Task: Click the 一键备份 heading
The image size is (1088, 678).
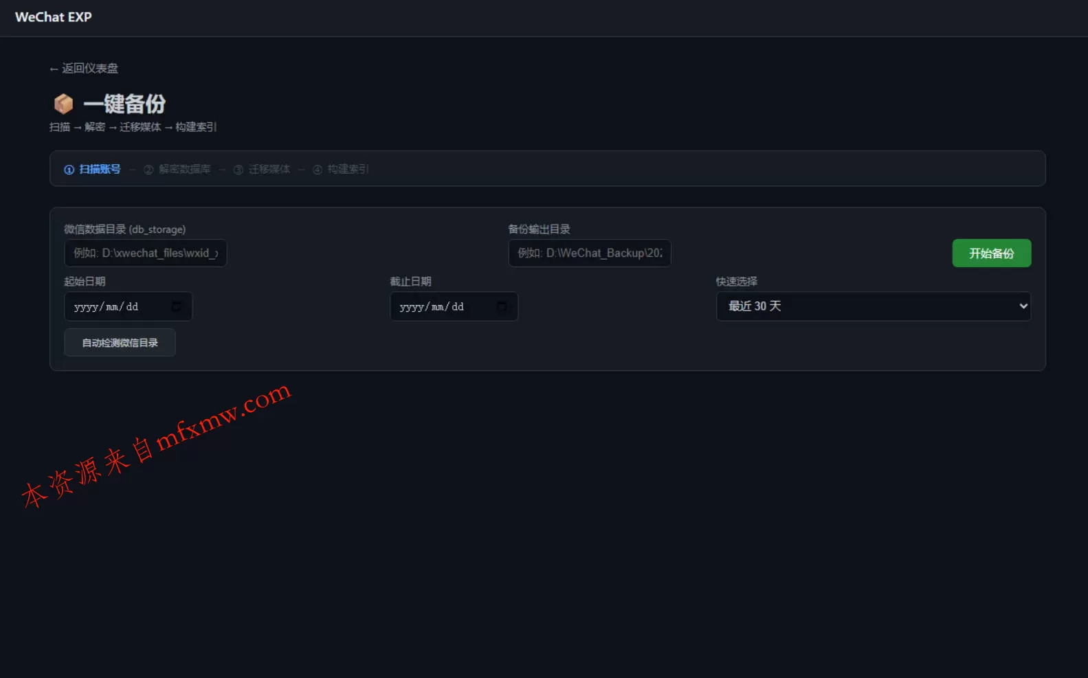Action: [x=124, y=104]
